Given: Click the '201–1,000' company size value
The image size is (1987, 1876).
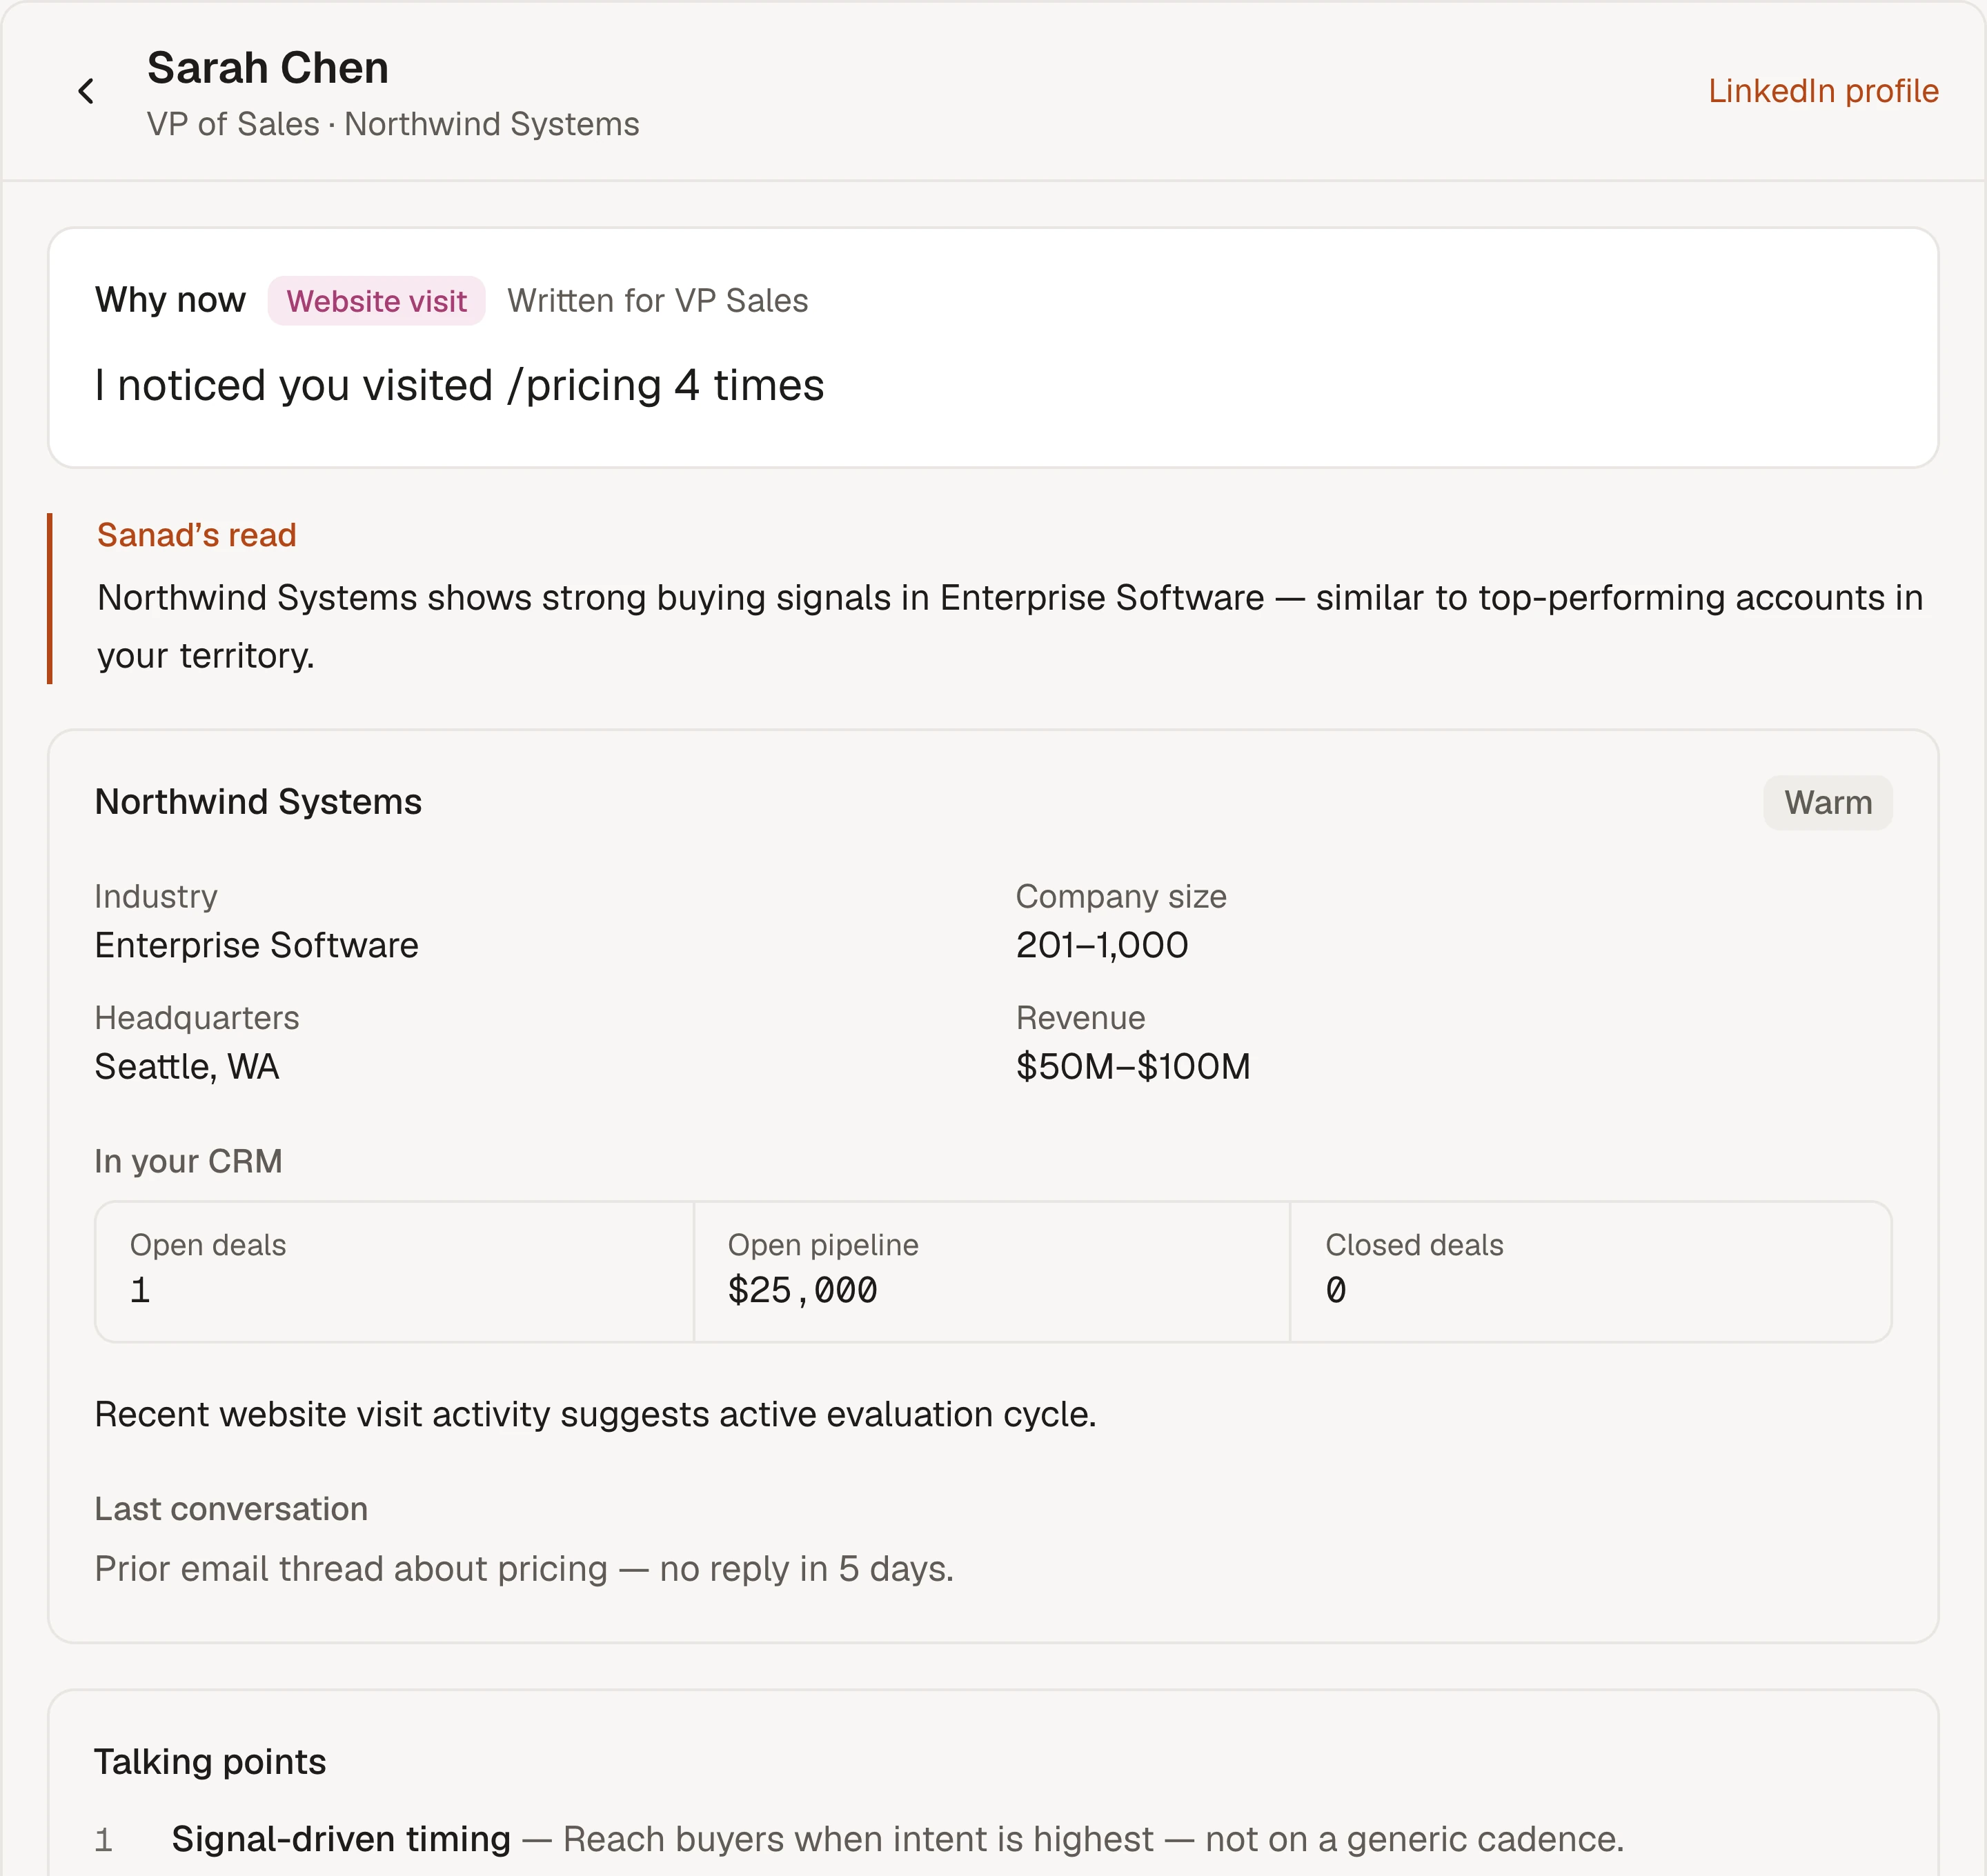Looking at the screenshot, I should tap(1102, 945).
